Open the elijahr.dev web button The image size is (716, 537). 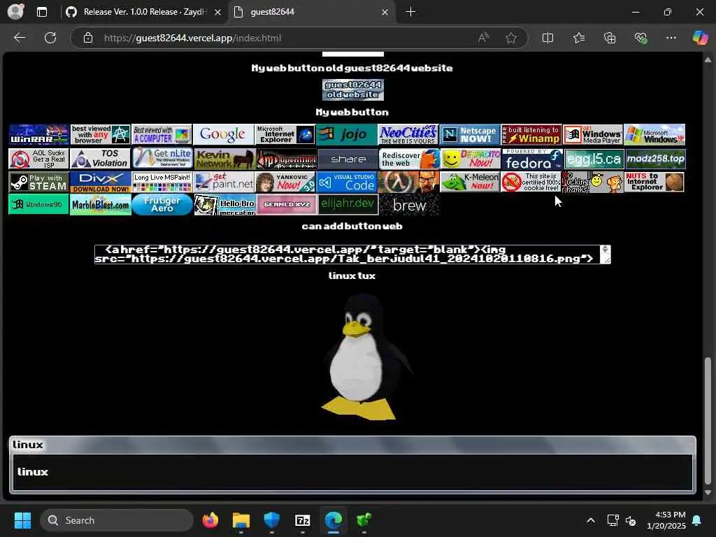pos(348,205)
